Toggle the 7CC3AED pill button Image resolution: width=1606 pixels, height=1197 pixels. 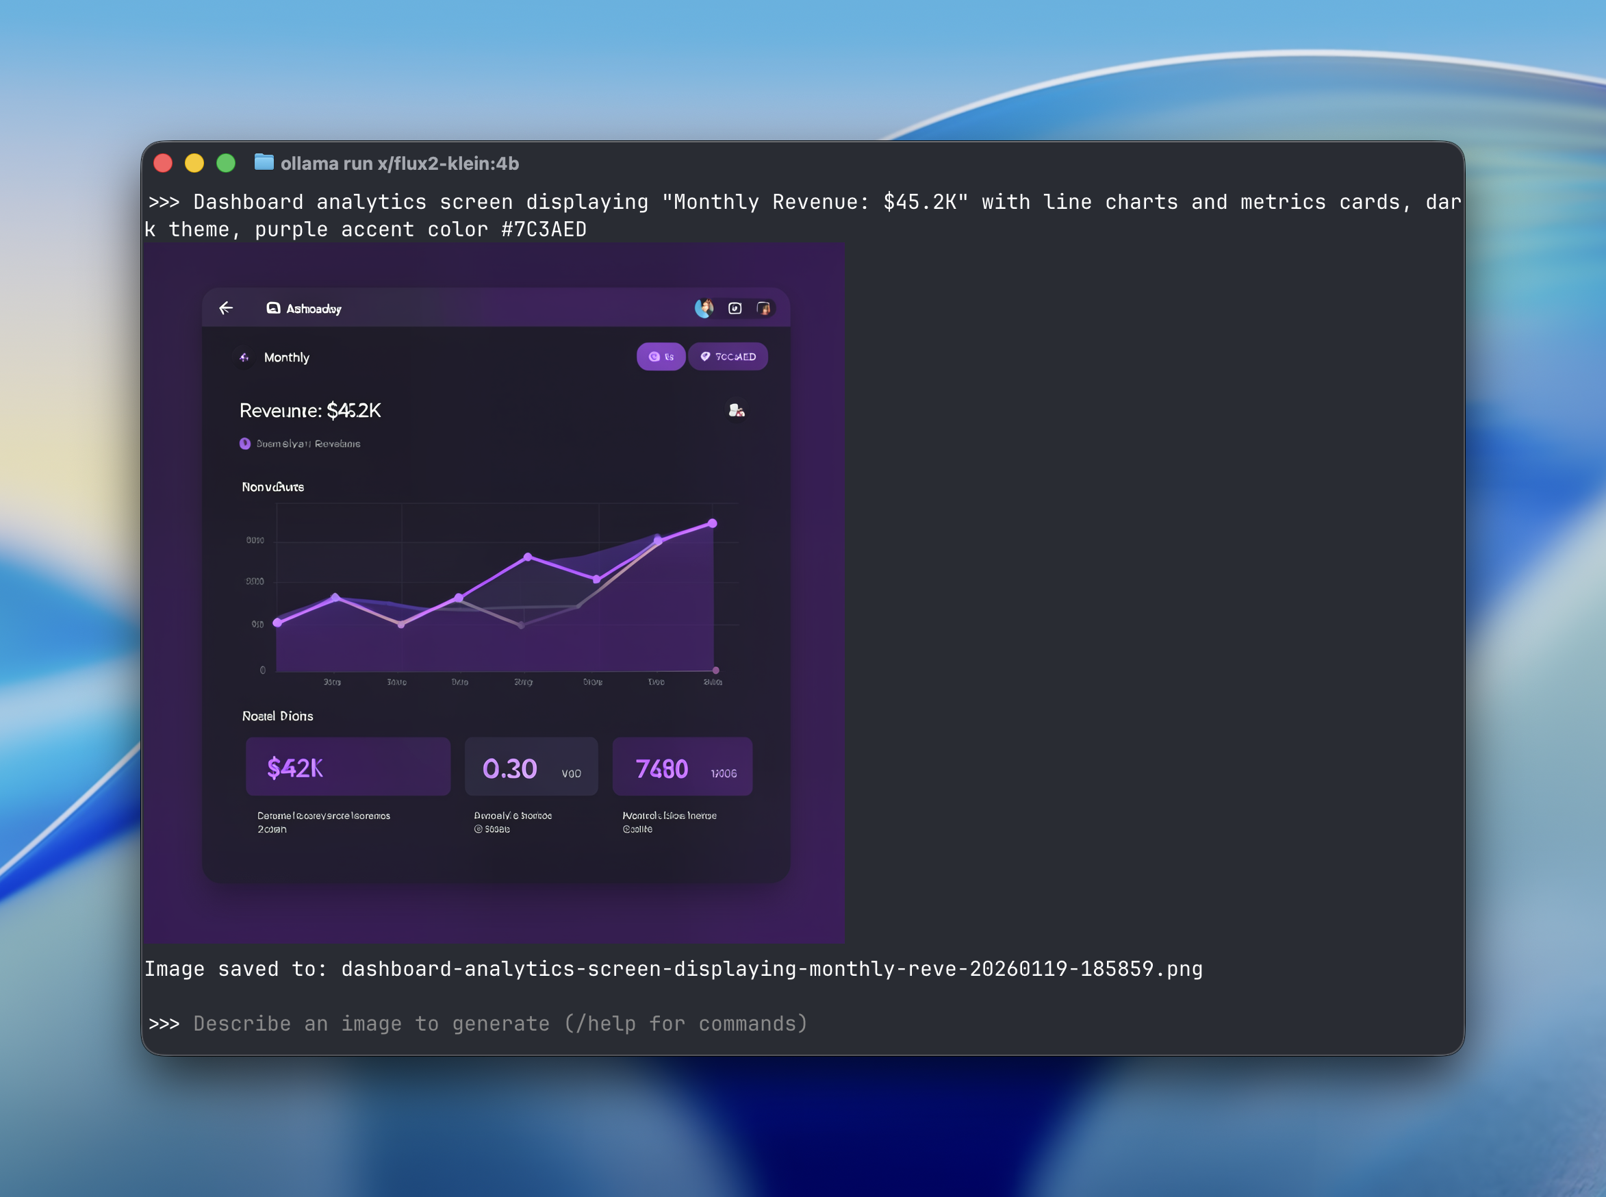(x=727, y=357)
